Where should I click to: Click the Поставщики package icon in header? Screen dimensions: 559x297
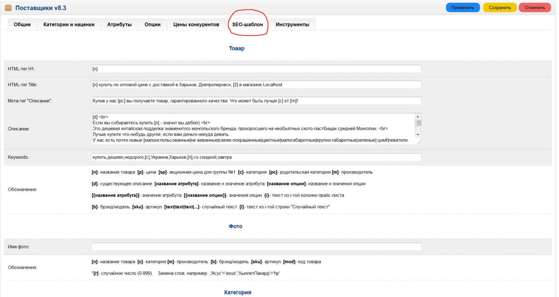(8, 8)
